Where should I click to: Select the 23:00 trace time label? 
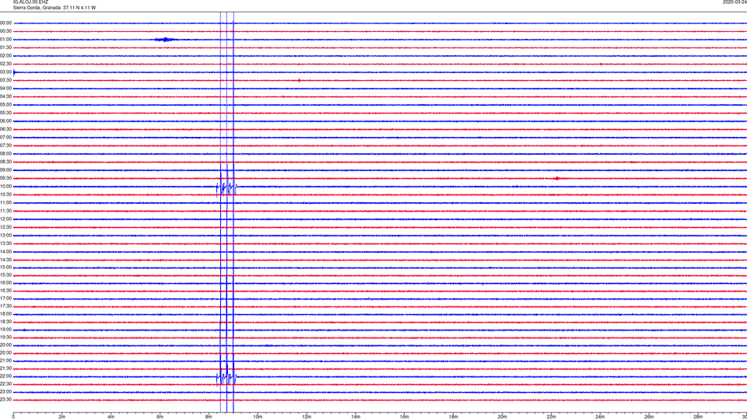coord(5,392)
